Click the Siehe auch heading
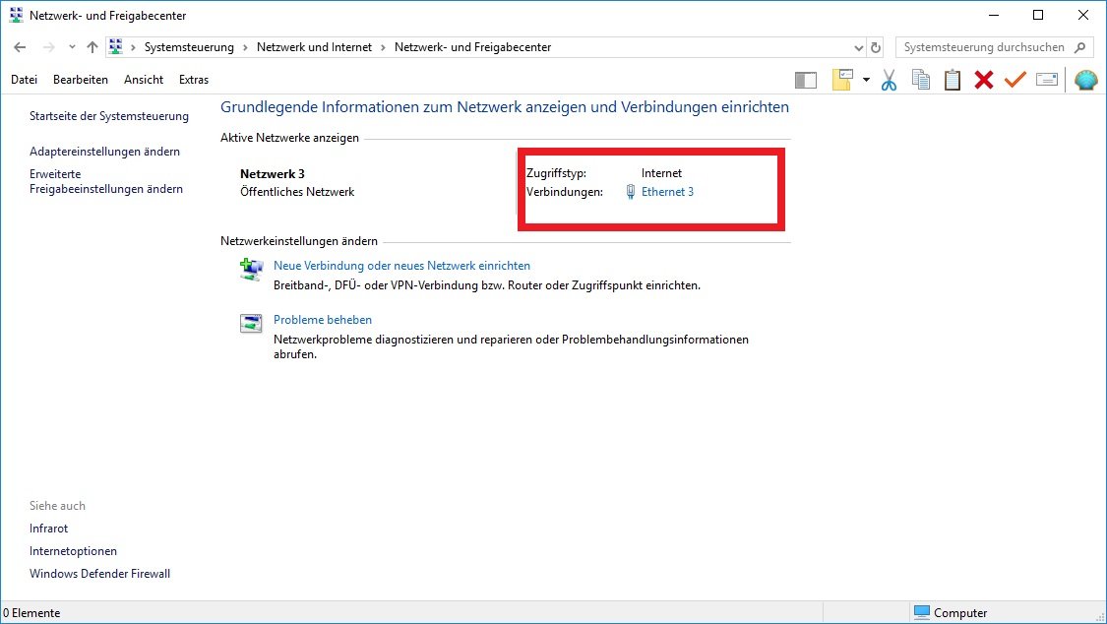This screenshot has height=624, width=1107. (57, 506)
